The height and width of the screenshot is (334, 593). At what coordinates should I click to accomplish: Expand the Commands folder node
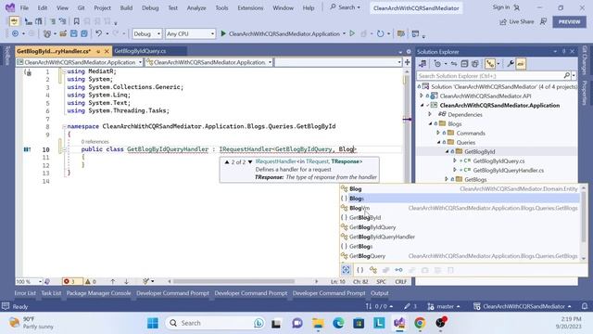[438, 133]
